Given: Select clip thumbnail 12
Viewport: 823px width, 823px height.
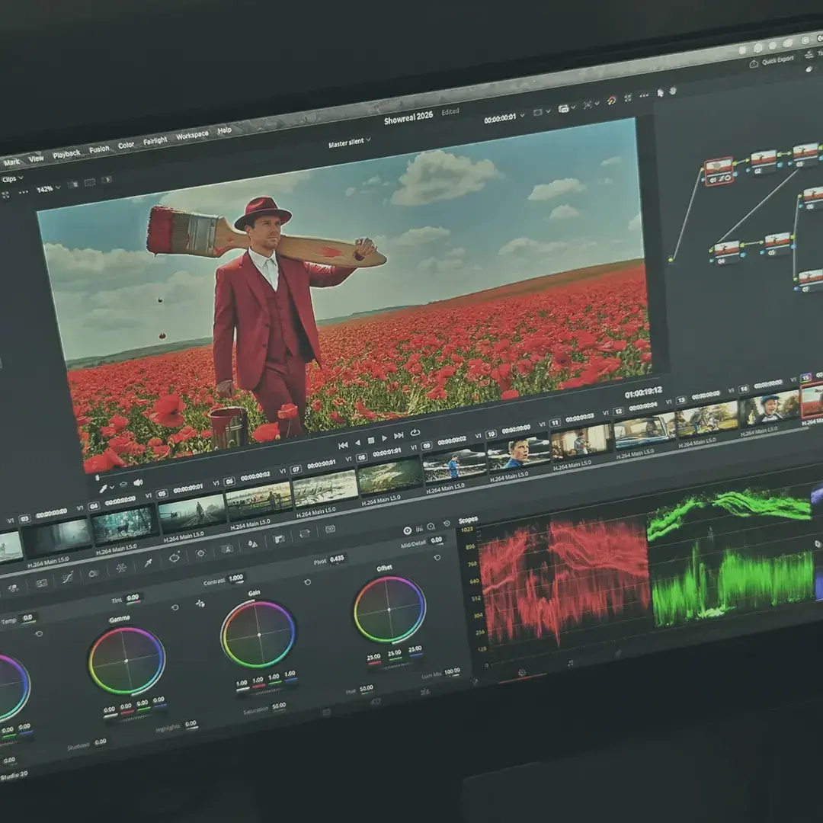Looking at the screenshot, I should pos(643,431).
